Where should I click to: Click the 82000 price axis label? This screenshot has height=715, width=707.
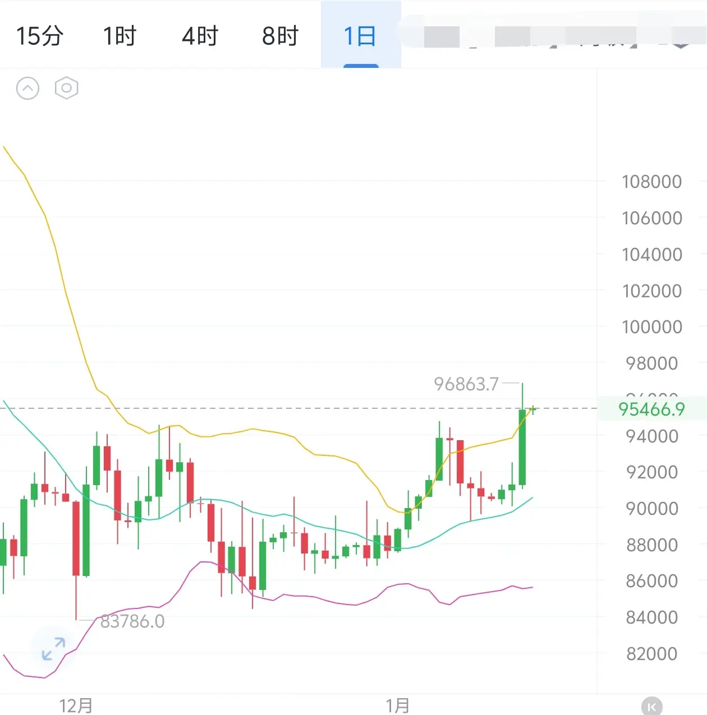(x=652, y=654)
